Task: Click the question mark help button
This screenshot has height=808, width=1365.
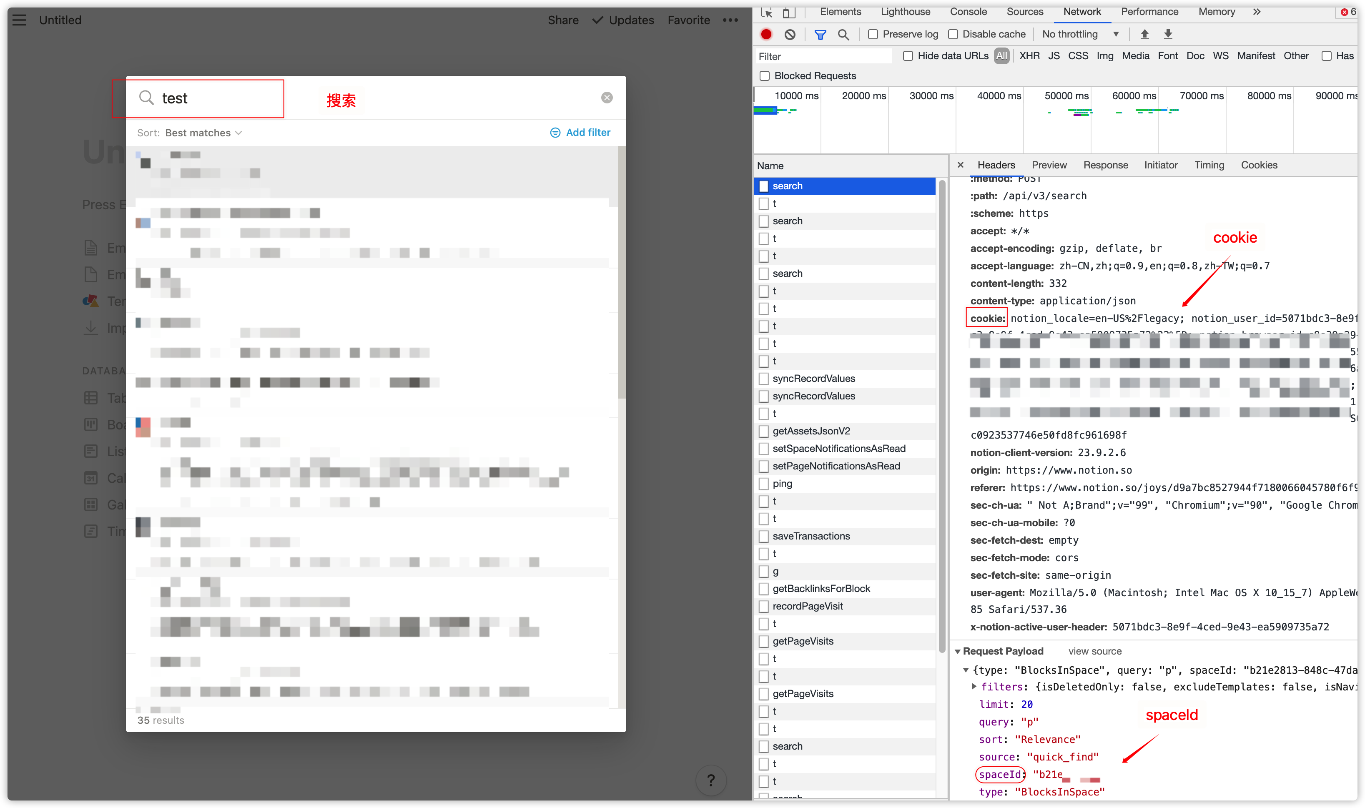Action: (x=710, y=780)
